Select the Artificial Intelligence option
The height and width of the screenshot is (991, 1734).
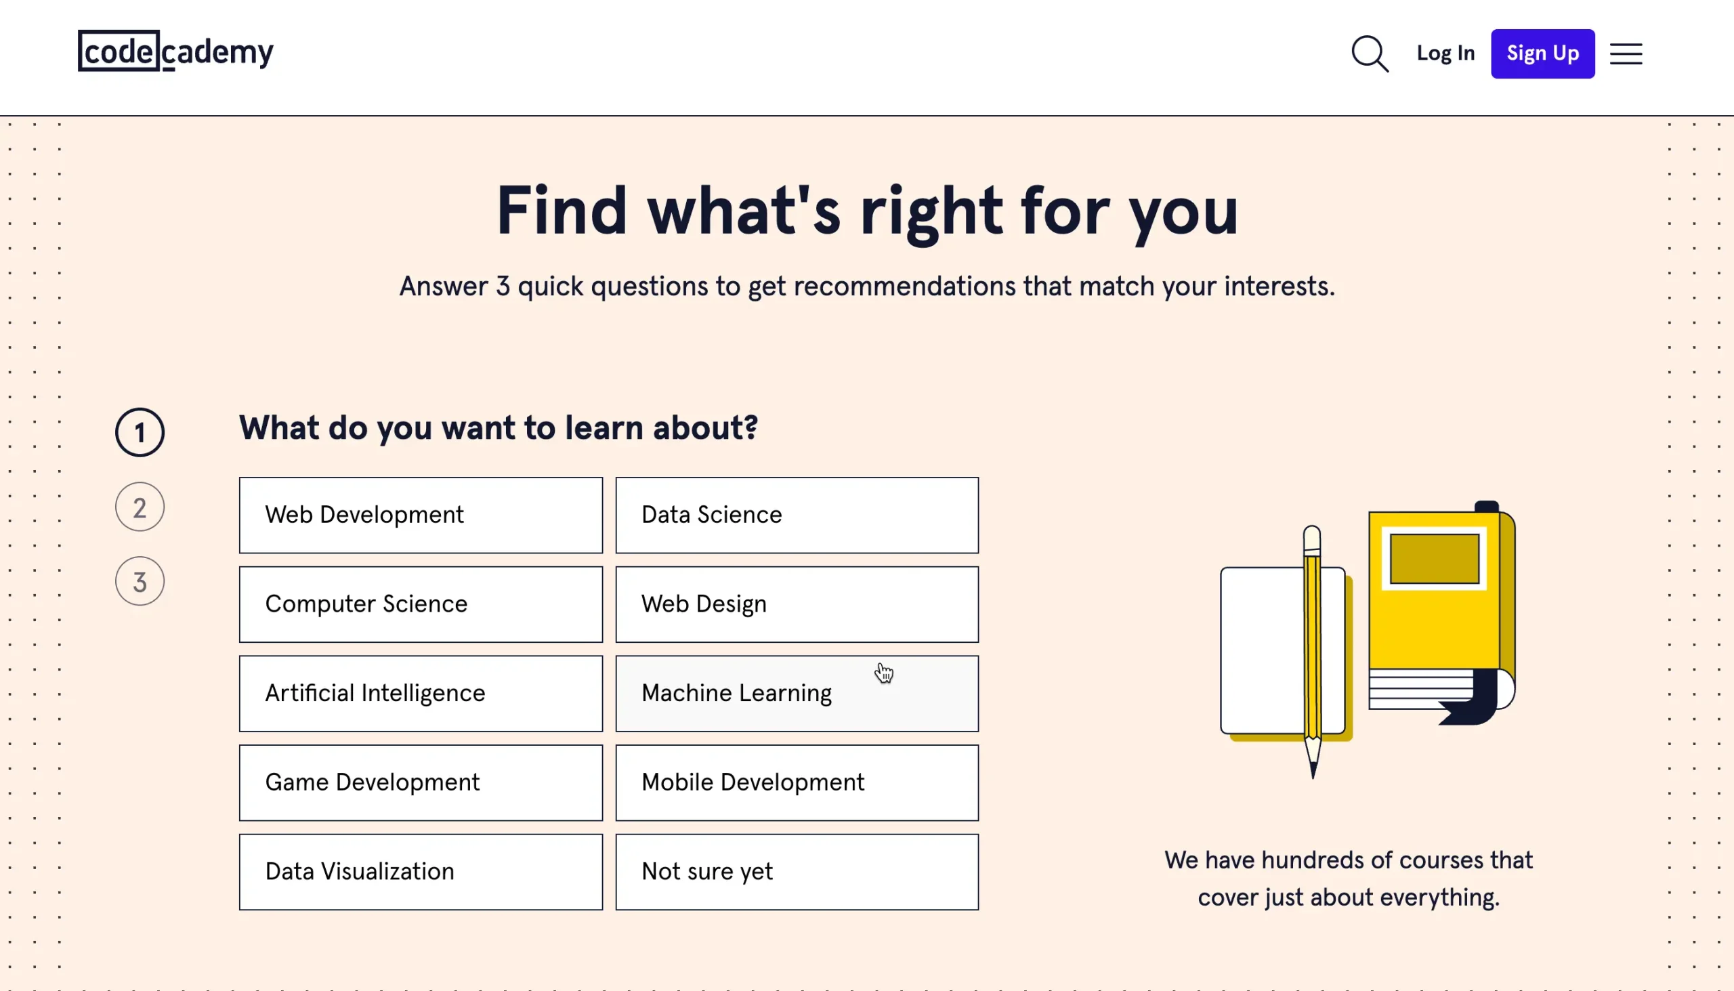tap(421, 693)
